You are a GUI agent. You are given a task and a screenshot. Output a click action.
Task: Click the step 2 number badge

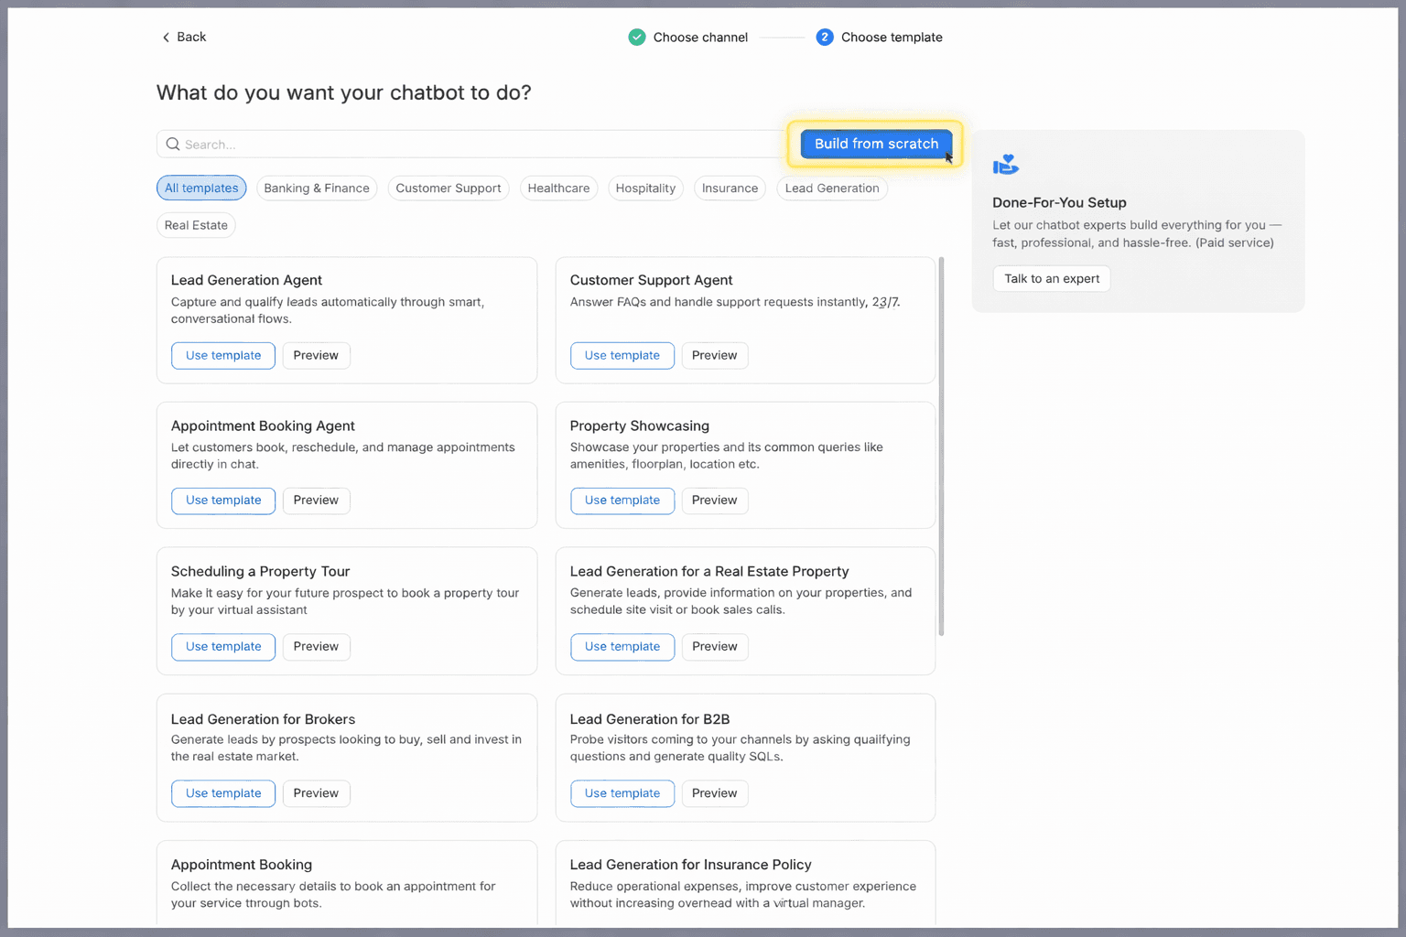[825, 38]
